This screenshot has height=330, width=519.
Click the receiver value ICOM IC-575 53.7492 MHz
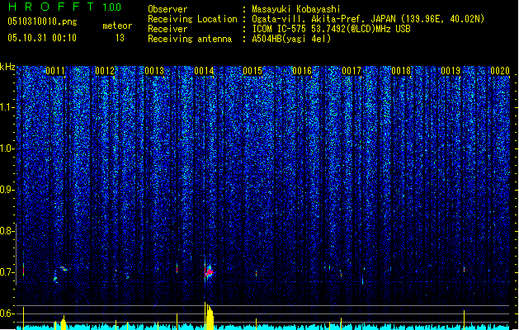point(331,29)
